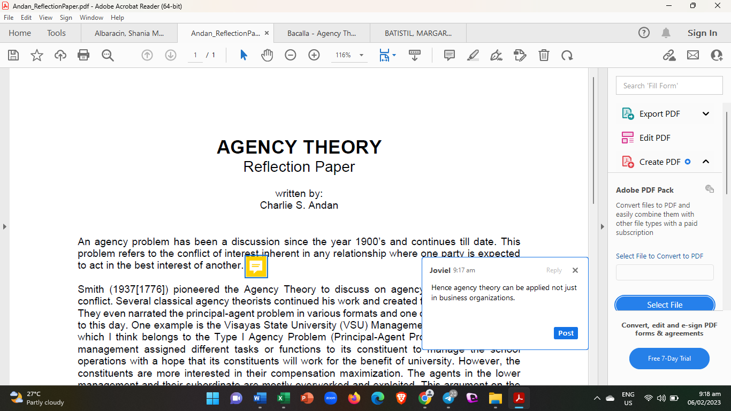Open the yellow sticky note annotation

tap(256, 267)
